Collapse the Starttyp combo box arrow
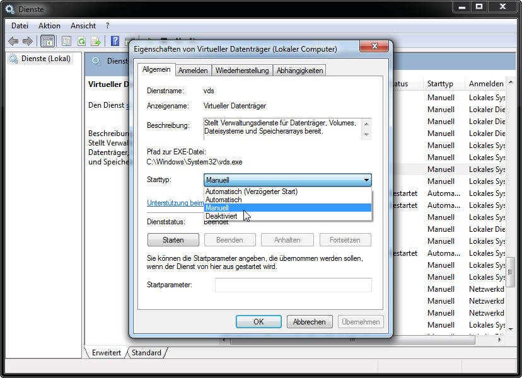This screenshot has width=522, height=378. tap(366, 180)
